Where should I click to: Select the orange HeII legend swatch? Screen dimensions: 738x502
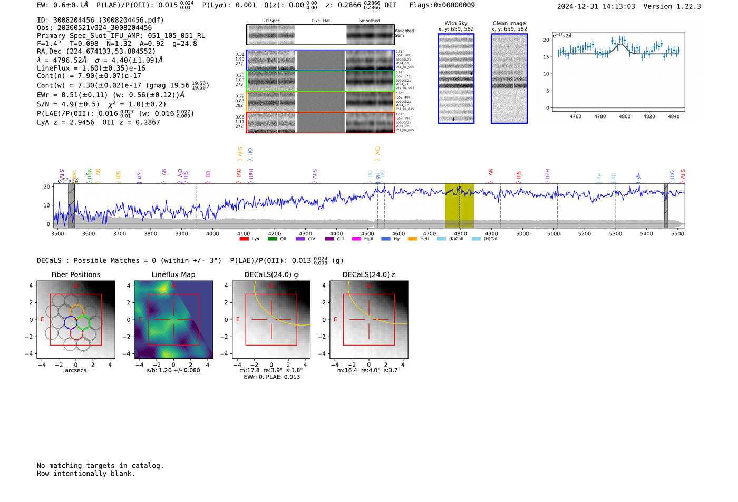412,239
